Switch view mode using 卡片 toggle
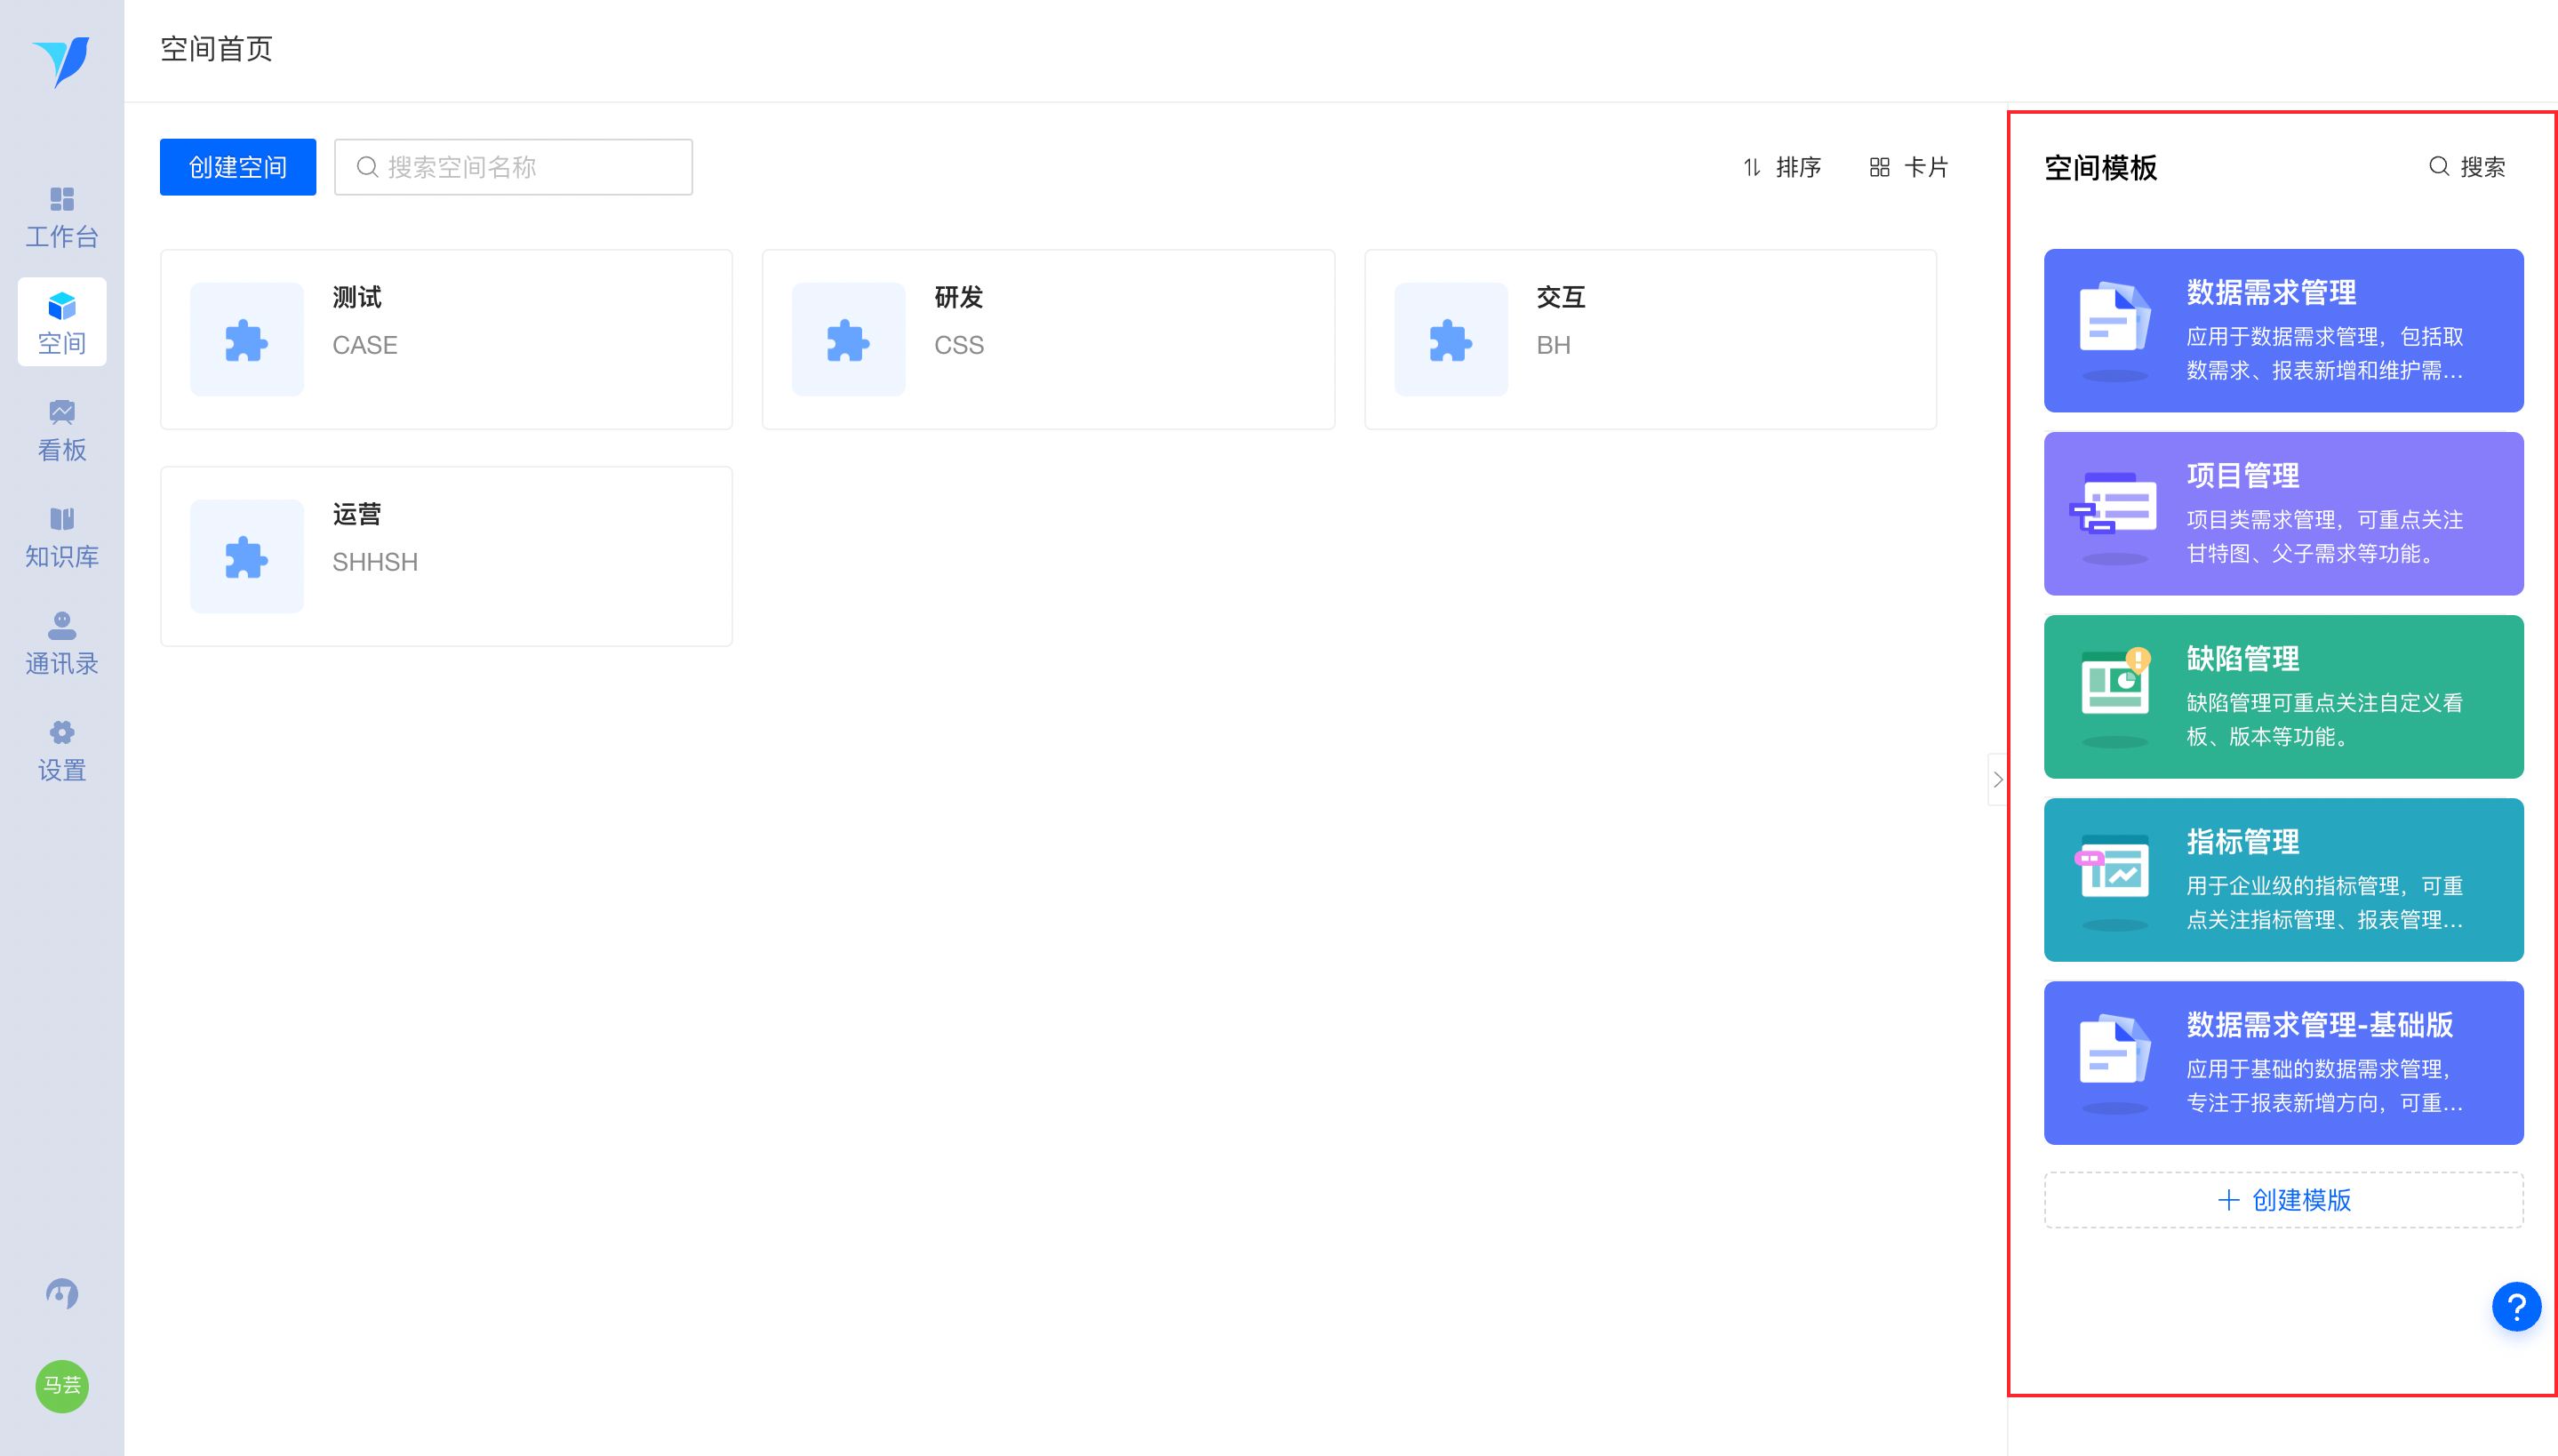The width and height of the screenshot is (2558, 1456). coord(1908,167)
